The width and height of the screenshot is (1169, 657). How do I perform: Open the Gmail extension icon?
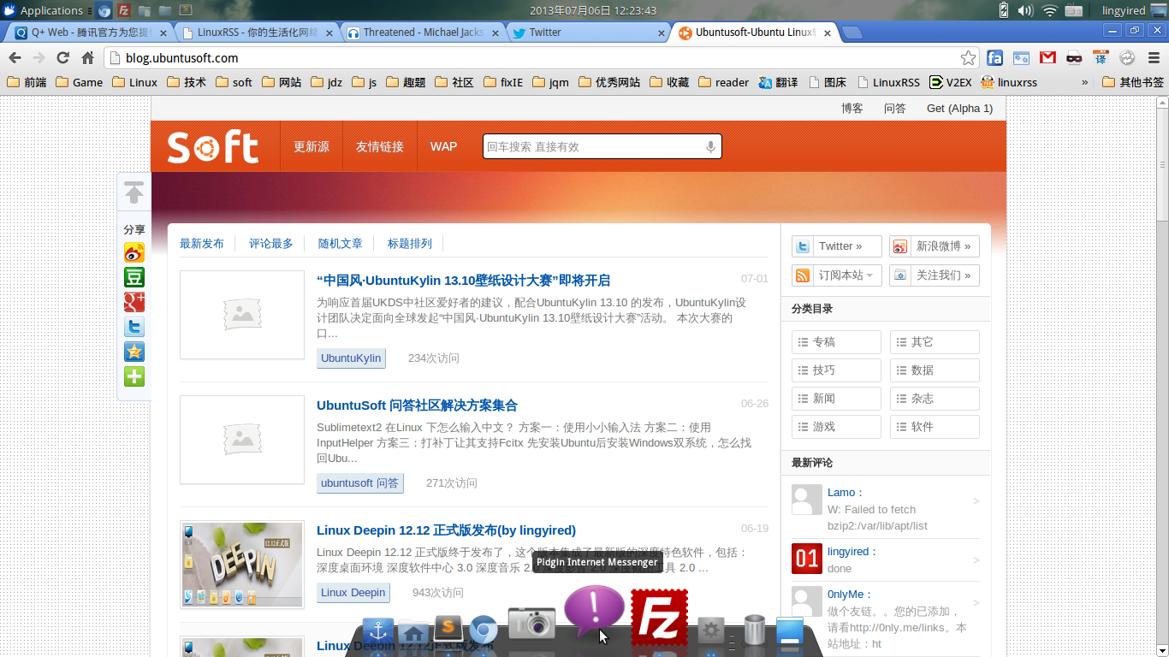1047,58
